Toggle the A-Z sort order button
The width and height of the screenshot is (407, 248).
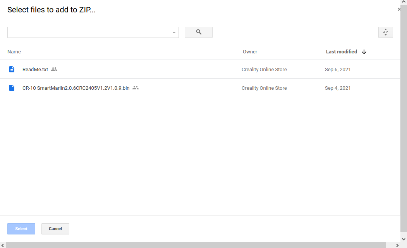pos(385,32)
